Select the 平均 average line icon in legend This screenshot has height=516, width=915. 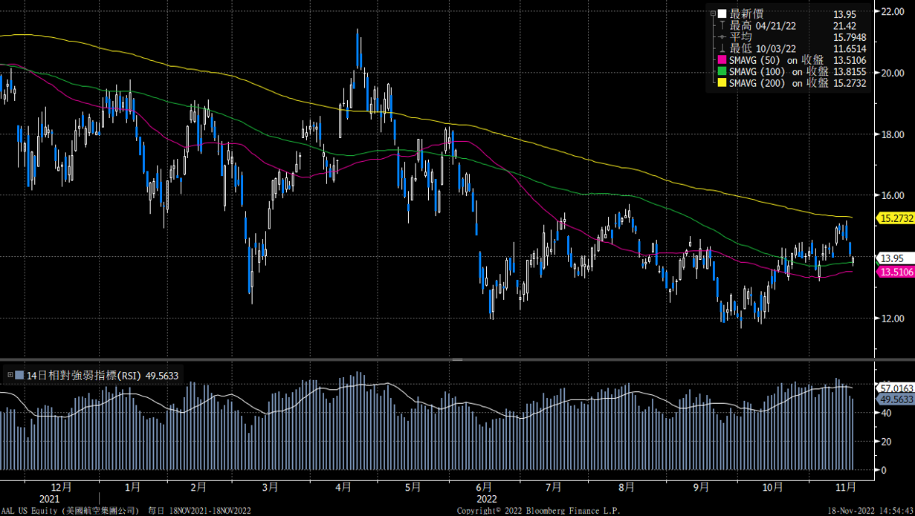[x=721, y=36]
